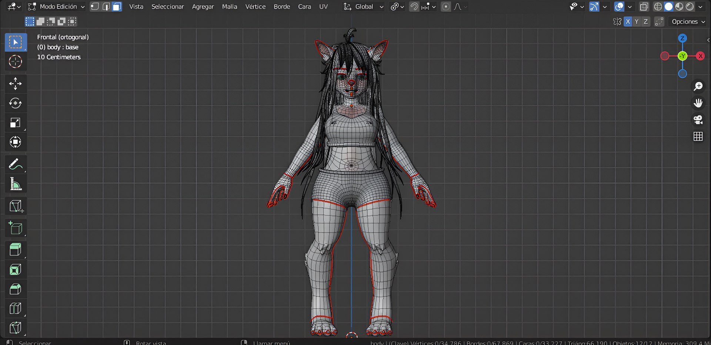Viewport: 711px width, 345px height.
Task: Click the red X axis gizmo ball
Action: tap(700, 56)
